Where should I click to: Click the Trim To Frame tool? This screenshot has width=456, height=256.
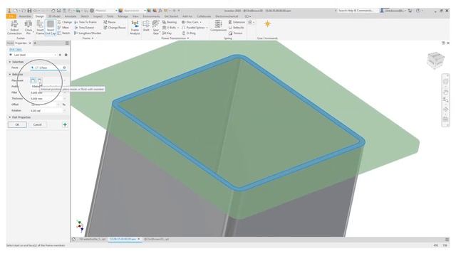click(85, 22)
